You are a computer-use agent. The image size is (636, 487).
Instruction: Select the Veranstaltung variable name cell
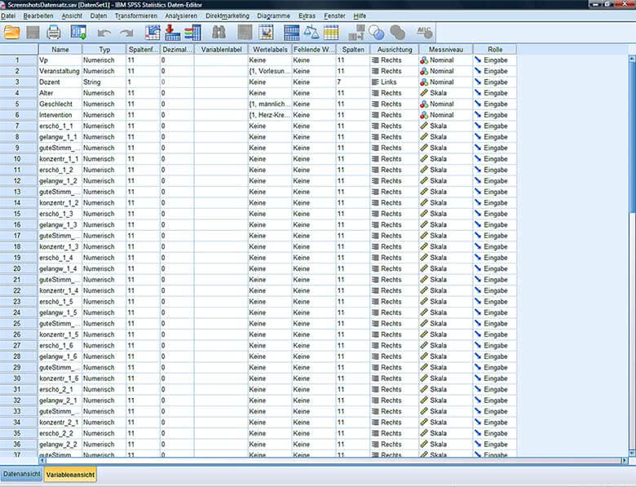[x=60, y=71]
